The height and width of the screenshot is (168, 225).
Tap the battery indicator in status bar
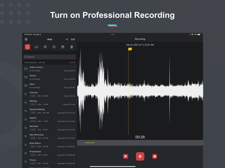(199, 35)
